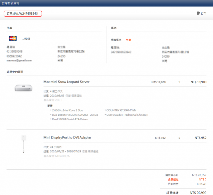Click the red 免費 shipping label
The width and height of the screenshot is (213, 195).
click(x=128, y=40)
